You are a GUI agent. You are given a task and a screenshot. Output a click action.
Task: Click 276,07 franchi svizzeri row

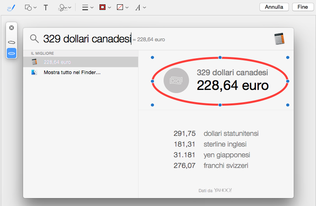pos(211,166)
